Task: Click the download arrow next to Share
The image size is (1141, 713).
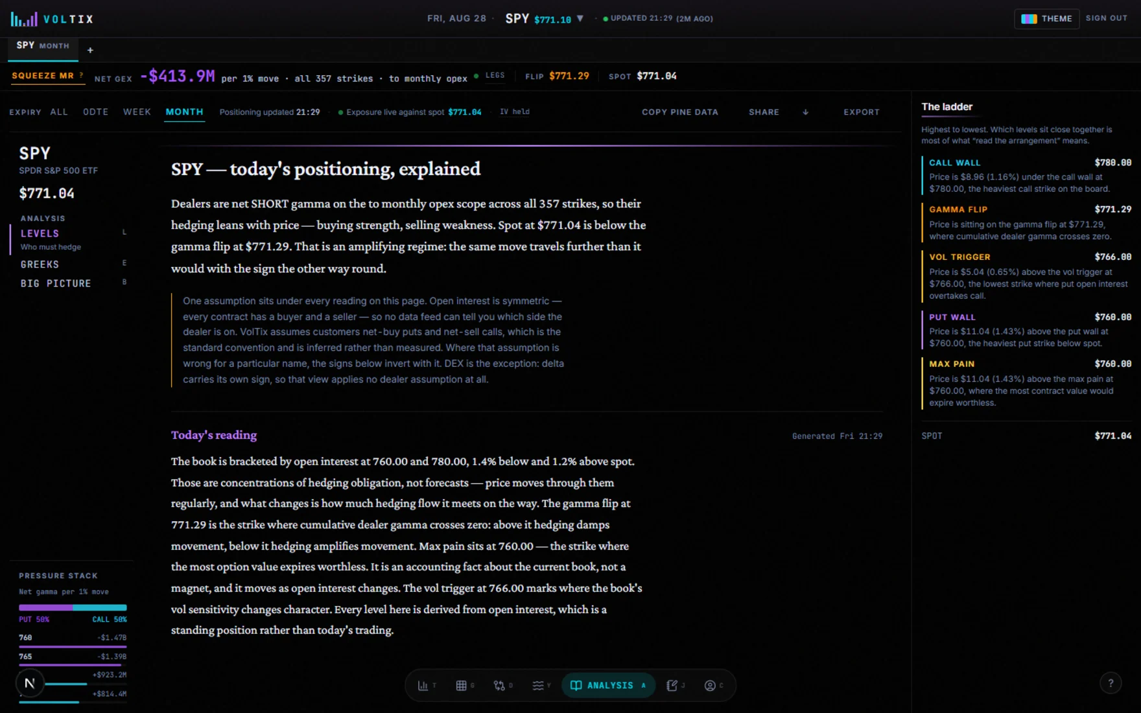Action: (806, 112)
